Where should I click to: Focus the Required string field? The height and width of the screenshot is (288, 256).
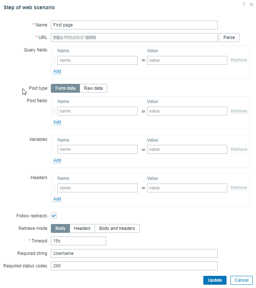(134, 253)
